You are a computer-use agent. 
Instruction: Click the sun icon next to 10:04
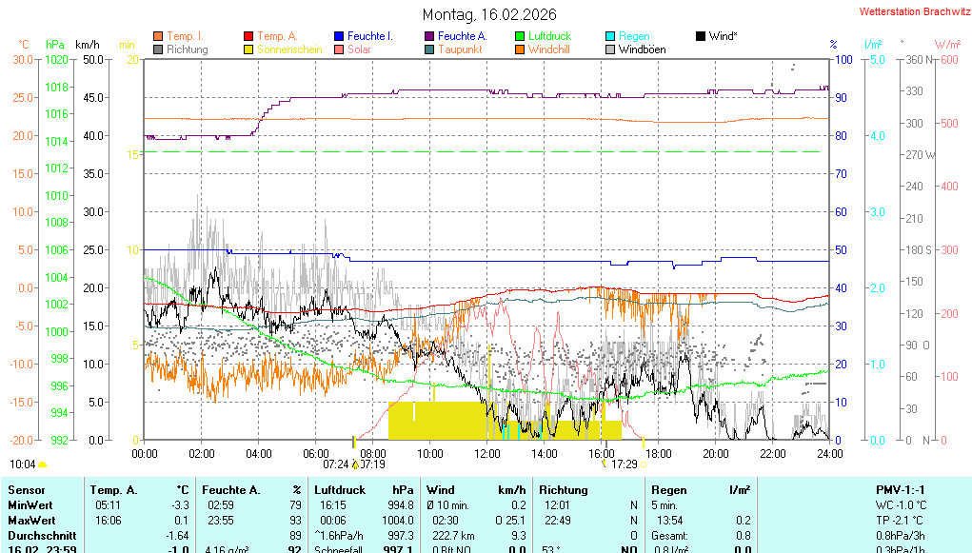(x=43, y=464)
